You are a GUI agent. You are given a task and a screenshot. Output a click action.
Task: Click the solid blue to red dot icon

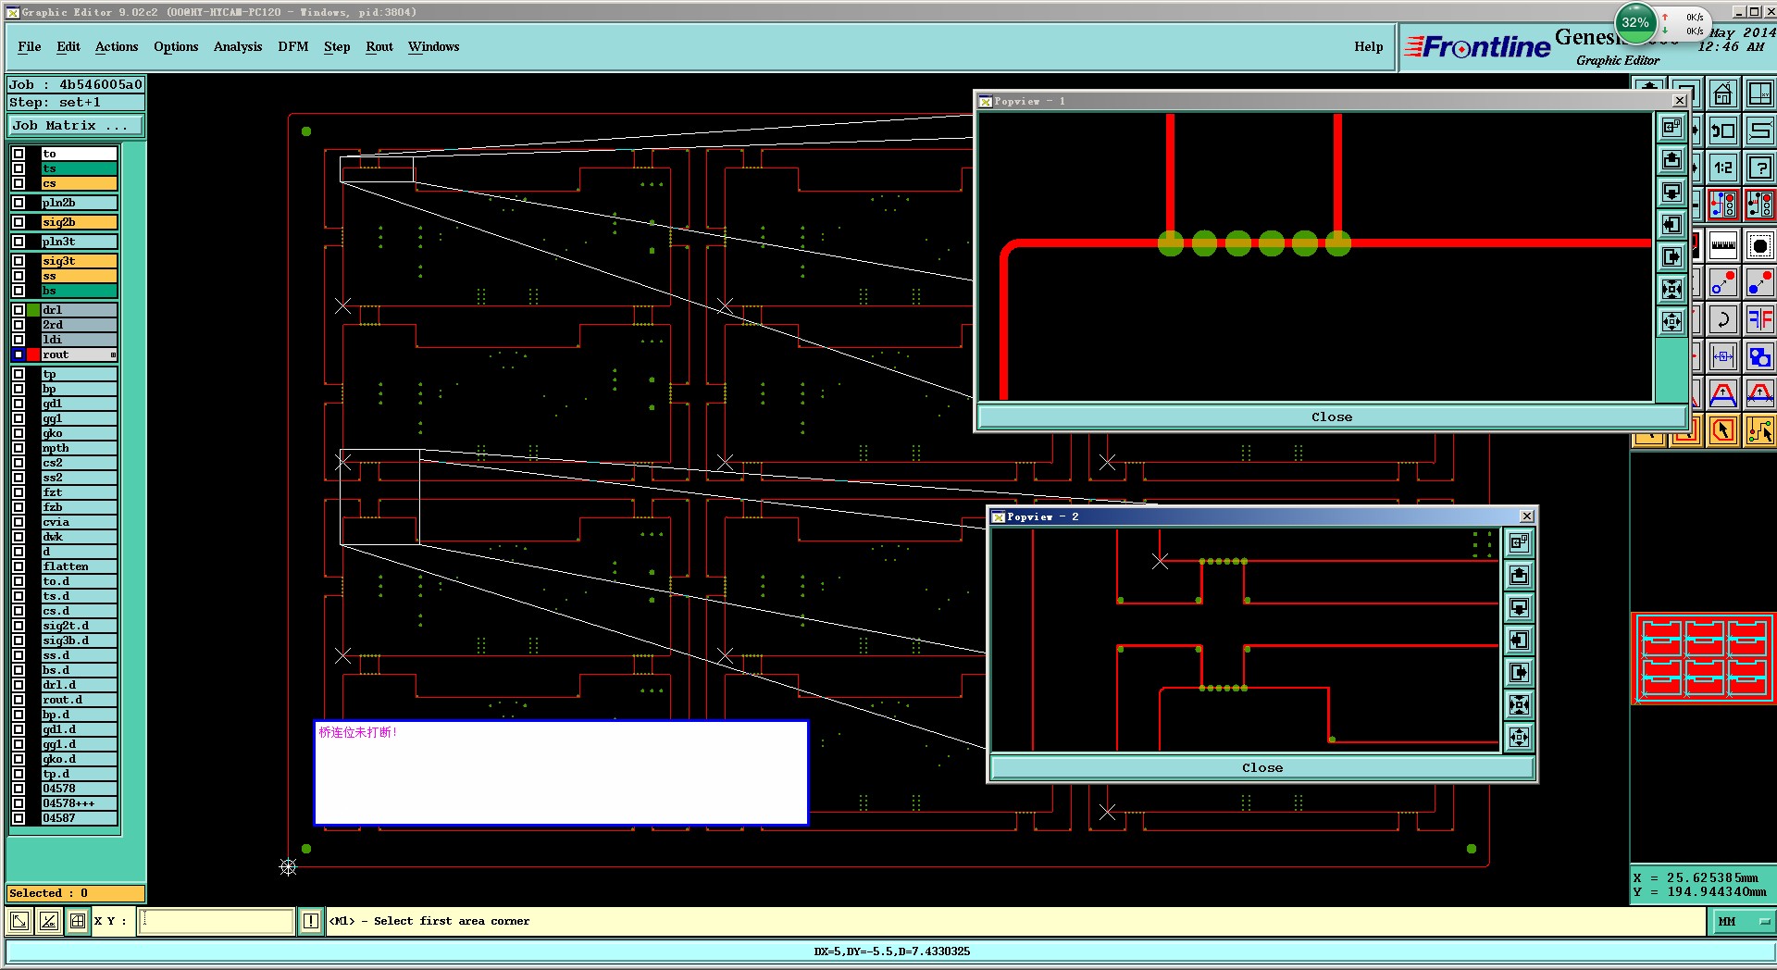(1759, 283)
